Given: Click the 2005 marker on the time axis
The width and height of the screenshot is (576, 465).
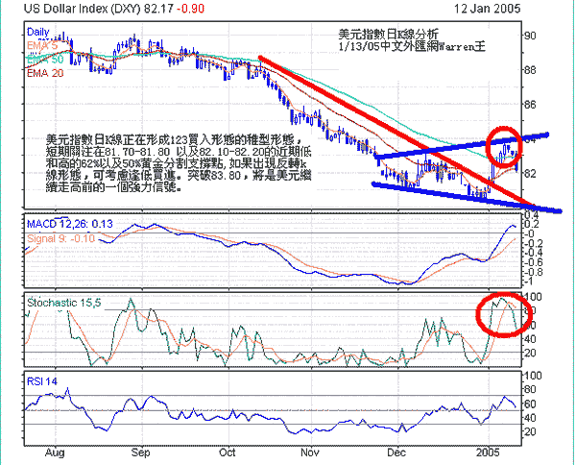Looking at the screenshot, I should (490, 450).
